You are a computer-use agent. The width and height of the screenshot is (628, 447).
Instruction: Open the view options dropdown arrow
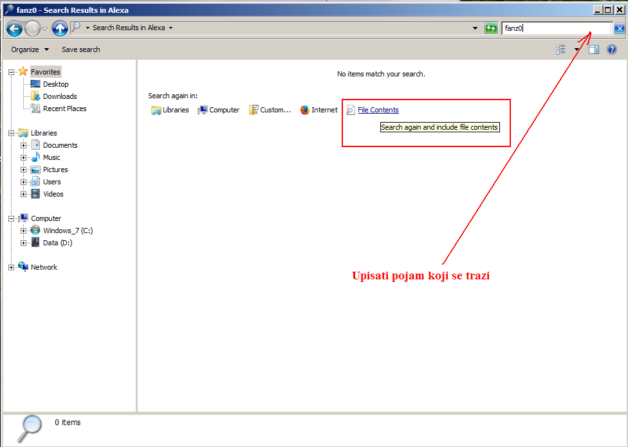coord(577,49)
